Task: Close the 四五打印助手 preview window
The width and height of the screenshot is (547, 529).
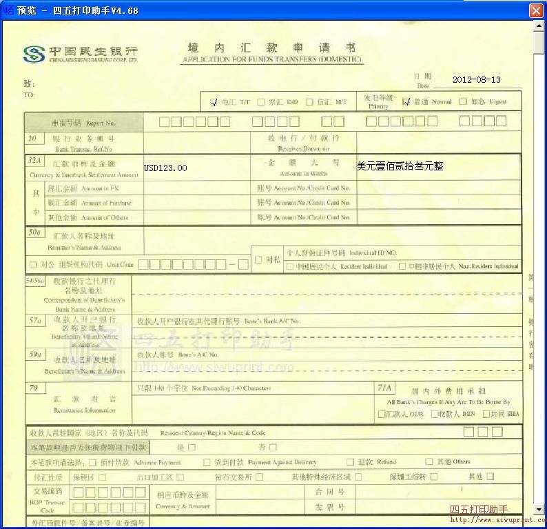Action: [x=536, y=10]
